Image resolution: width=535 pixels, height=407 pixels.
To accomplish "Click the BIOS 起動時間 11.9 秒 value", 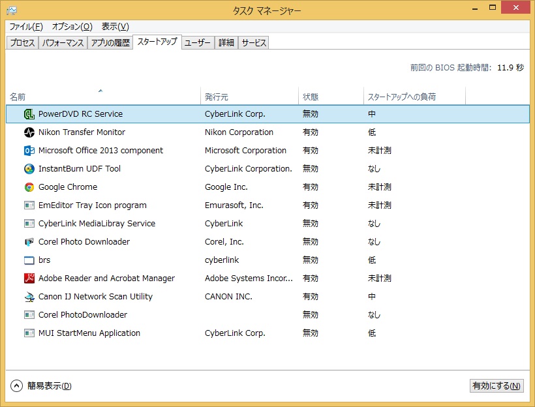I will pyautogui.click(x=510, y=68).
